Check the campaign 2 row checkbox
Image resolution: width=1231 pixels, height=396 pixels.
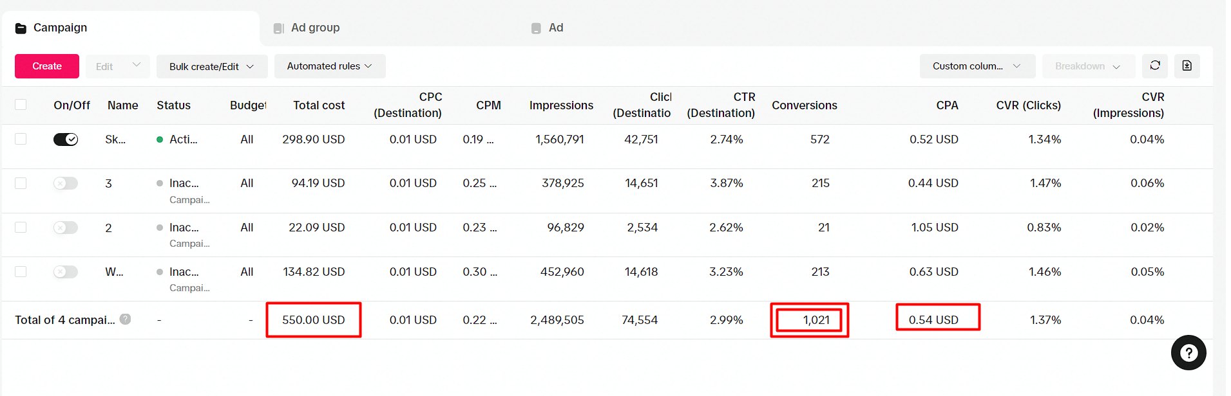pyautogui.click(x=21, y=227)
